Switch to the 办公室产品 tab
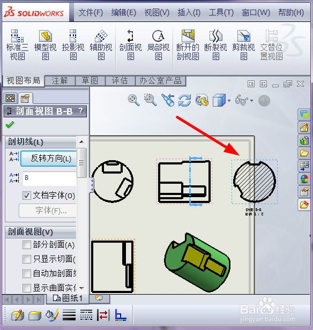 point(160,80)
